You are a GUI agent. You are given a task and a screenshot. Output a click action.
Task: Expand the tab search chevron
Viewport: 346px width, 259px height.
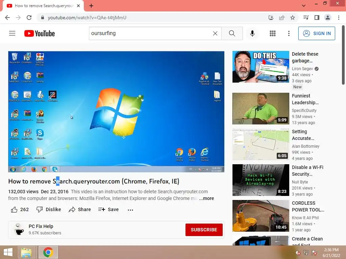[x=304, y=6]
